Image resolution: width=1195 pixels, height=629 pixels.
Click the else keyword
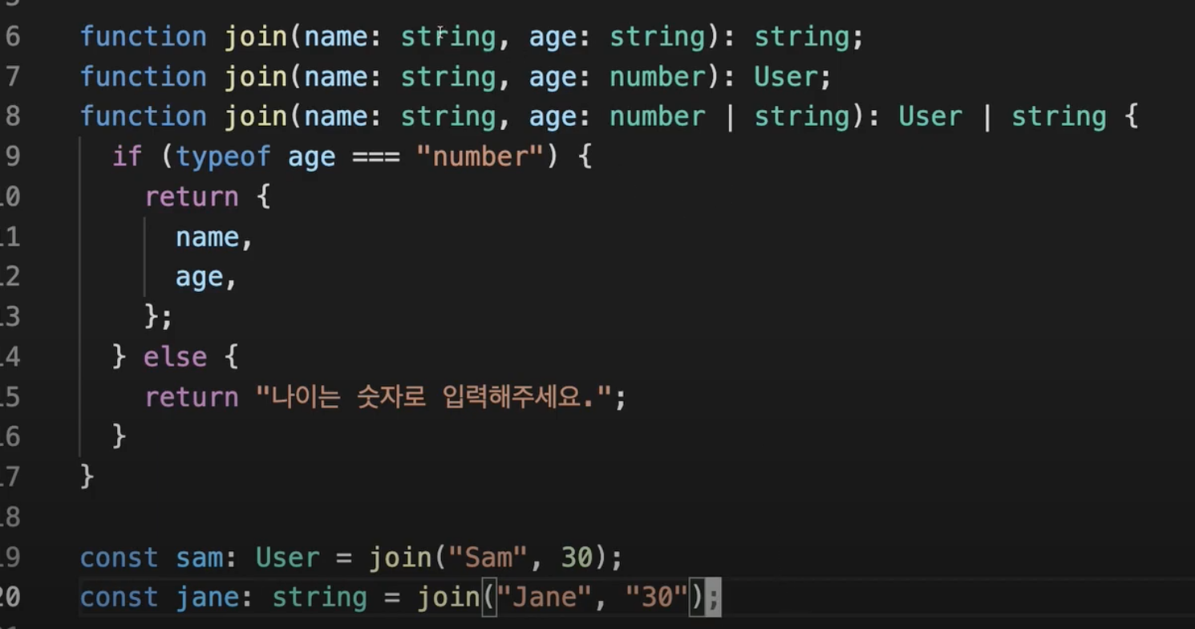coord(176,357)
